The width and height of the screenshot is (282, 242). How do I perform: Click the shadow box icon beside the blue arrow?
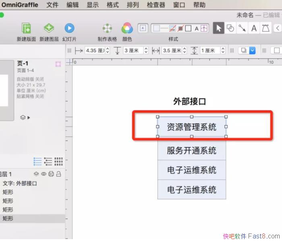pyautogui.click(x=244, y=51)
